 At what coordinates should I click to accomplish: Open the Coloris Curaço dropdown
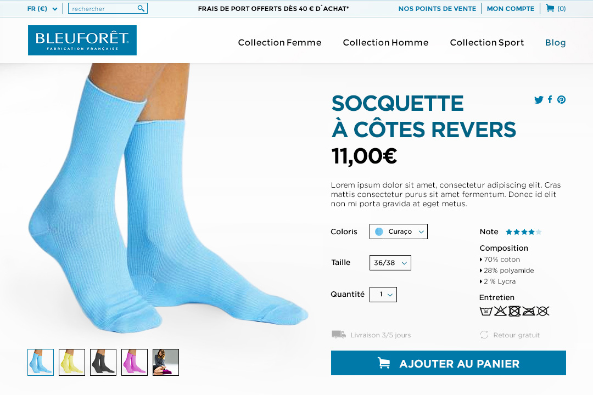398,232
